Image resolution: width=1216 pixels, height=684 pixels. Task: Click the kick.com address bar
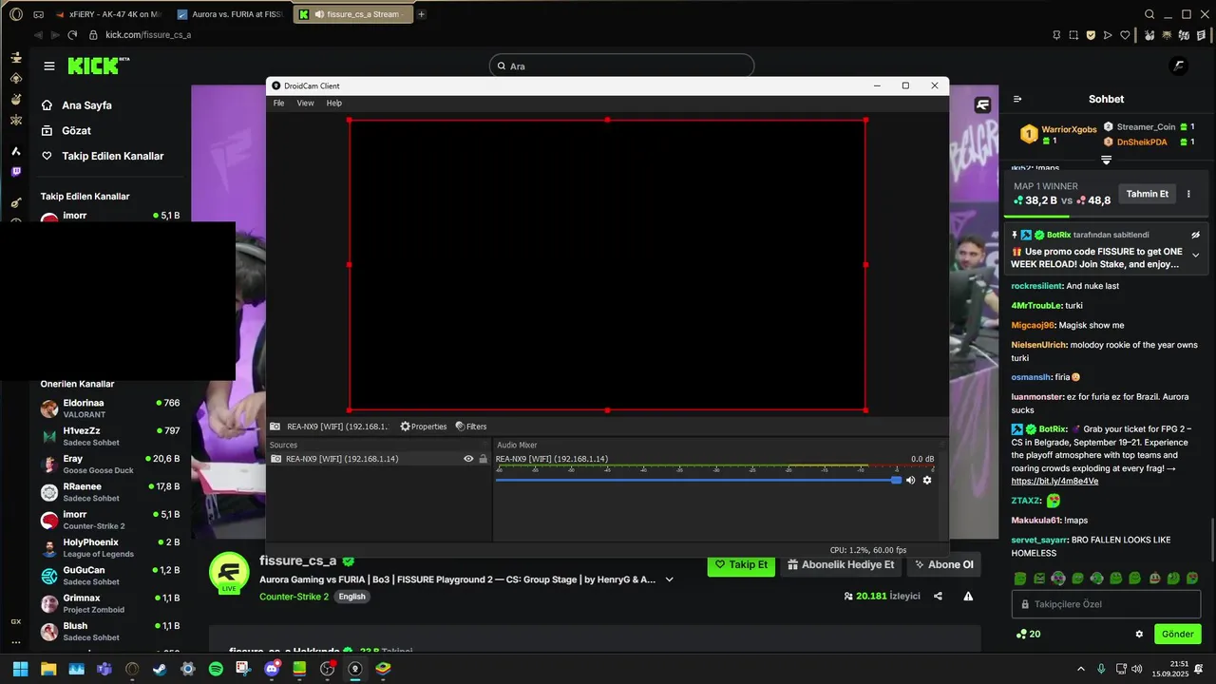point(148,35)
